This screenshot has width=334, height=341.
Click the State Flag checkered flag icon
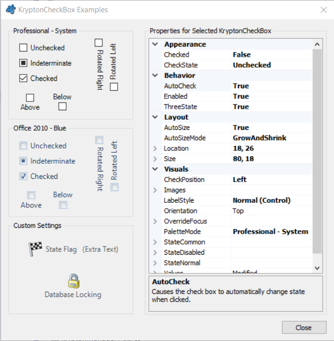[x=35, y=249]
